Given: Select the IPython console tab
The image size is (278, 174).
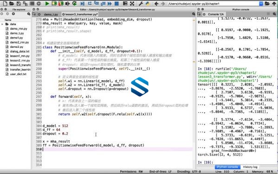Looking at the screenshot, I should click(227, 167).
